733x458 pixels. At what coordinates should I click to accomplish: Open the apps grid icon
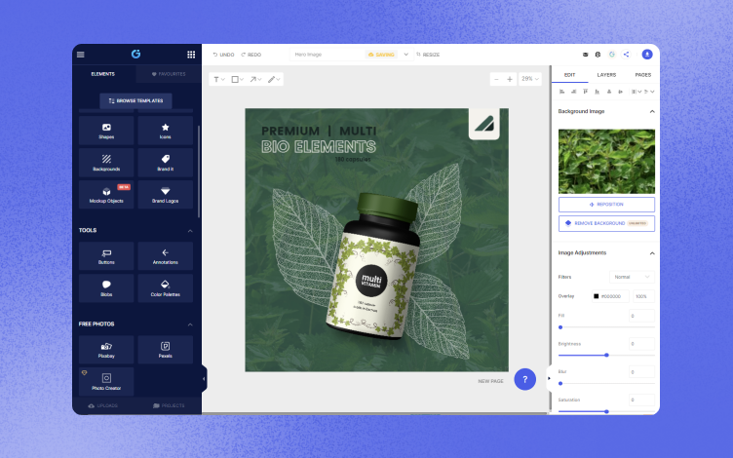191,55
